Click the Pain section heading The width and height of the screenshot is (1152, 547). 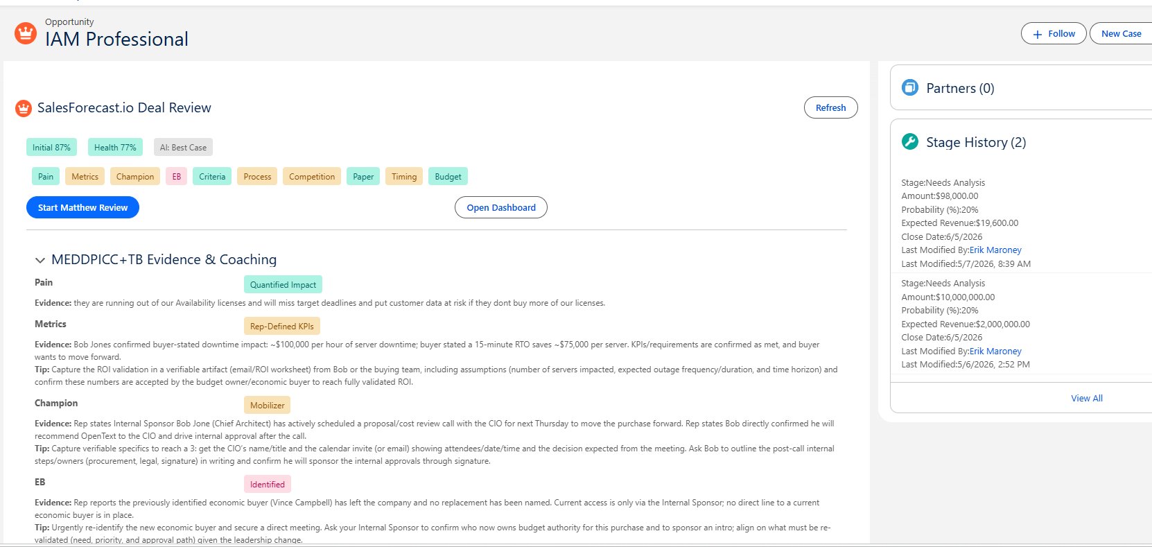tap(44, 283)
